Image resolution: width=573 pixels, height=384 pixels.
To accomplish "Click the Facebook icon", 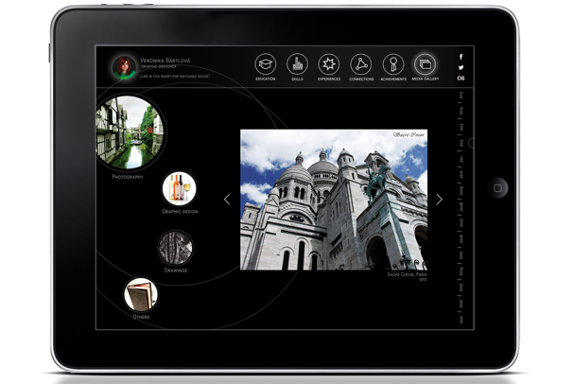I will point(460,57).
